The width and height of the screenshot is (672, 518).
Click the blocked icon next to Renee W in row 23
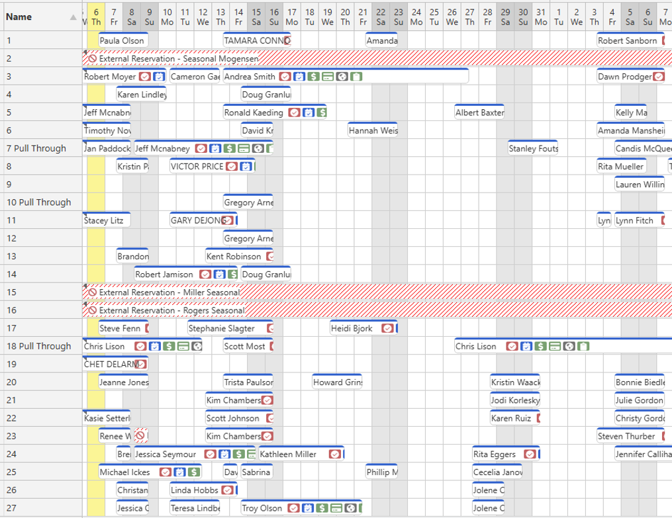[140, 436]
